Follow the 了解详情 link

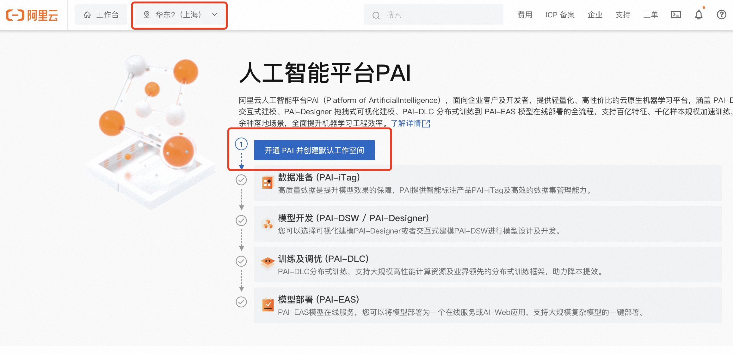coord(406,123)
